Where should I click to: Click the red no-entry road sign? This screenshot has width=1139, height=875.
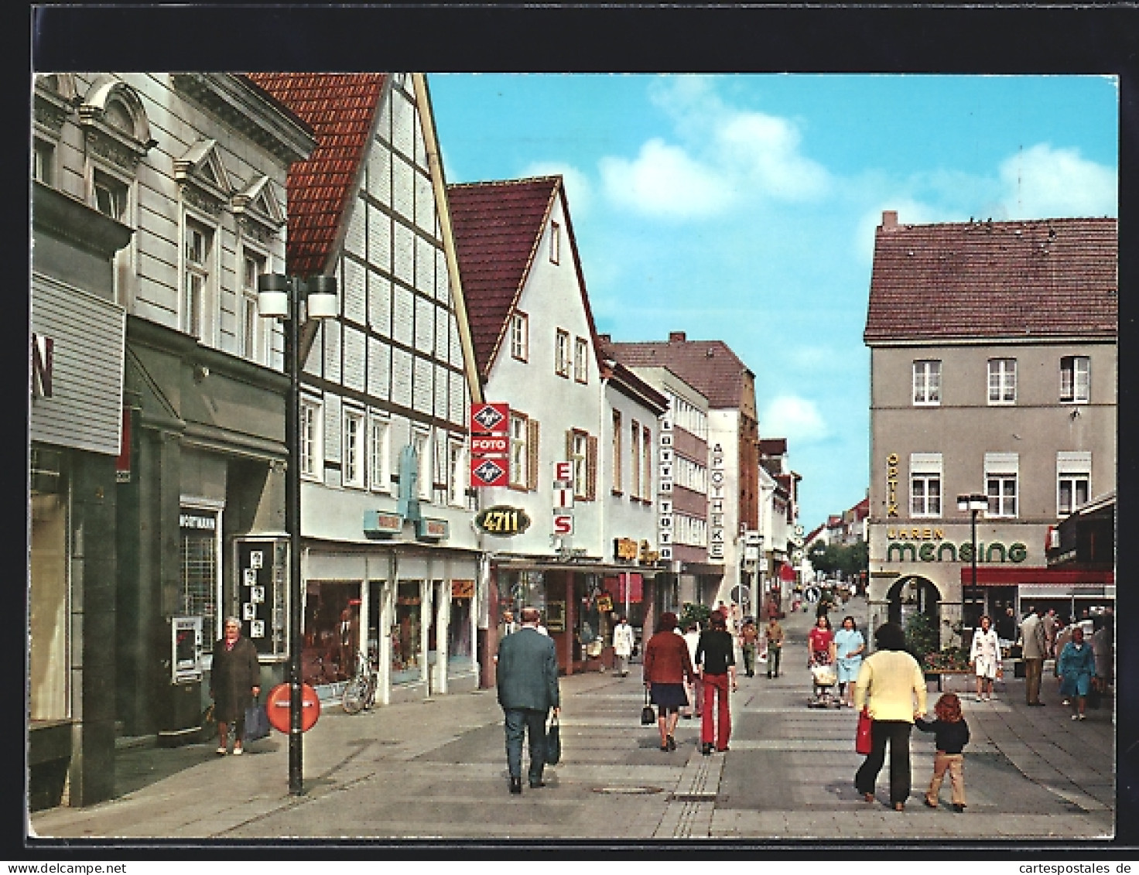point(292,708)
